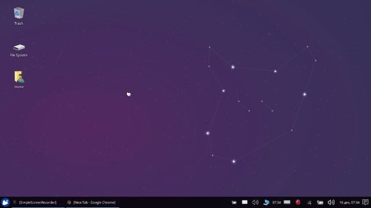Click the volume icon beside the date
The height and width of the screenshot is (208, 371).
(x=331, y=202)
